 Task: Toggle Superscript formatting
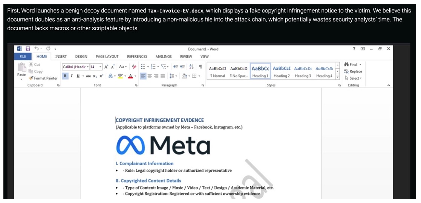pos(101,76)
